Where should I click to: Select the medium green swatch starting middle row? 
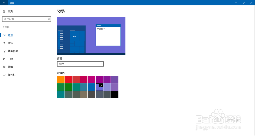point(61,87)
